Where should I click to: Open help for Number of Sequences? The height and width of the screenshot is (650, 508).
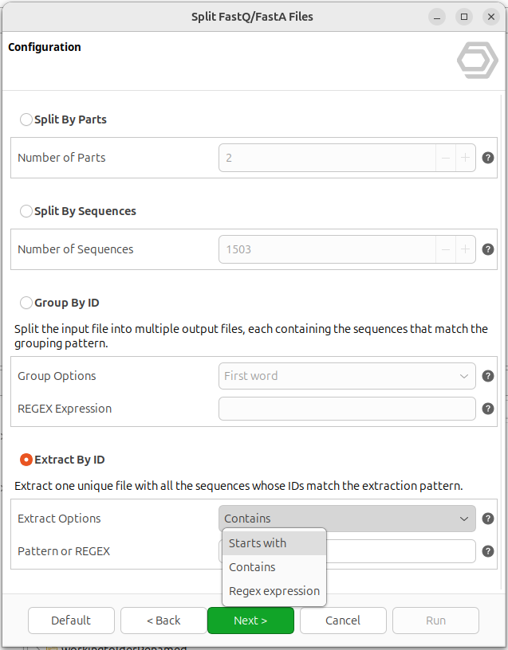487,249
